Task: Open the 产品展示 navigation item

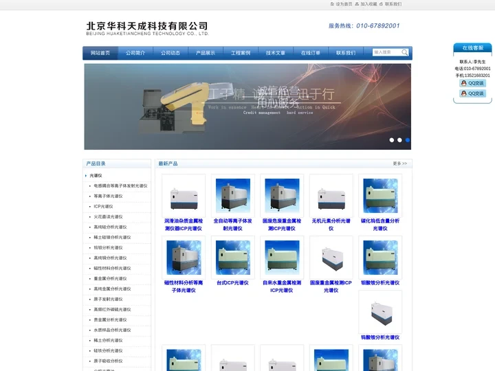Action: click(206, 53)
